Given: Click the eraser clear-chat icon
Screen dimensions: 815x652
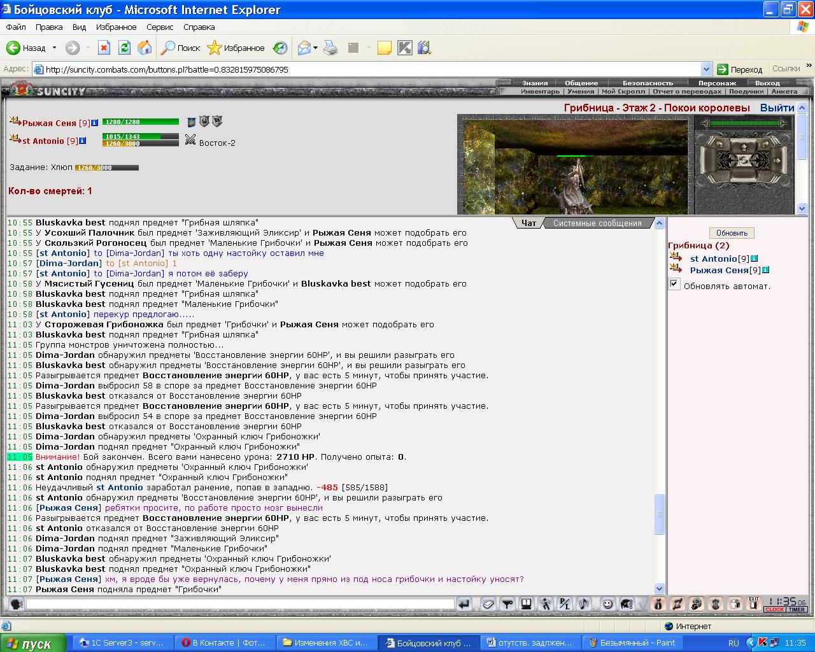Looking at the screenshot, I should [488, 604].
